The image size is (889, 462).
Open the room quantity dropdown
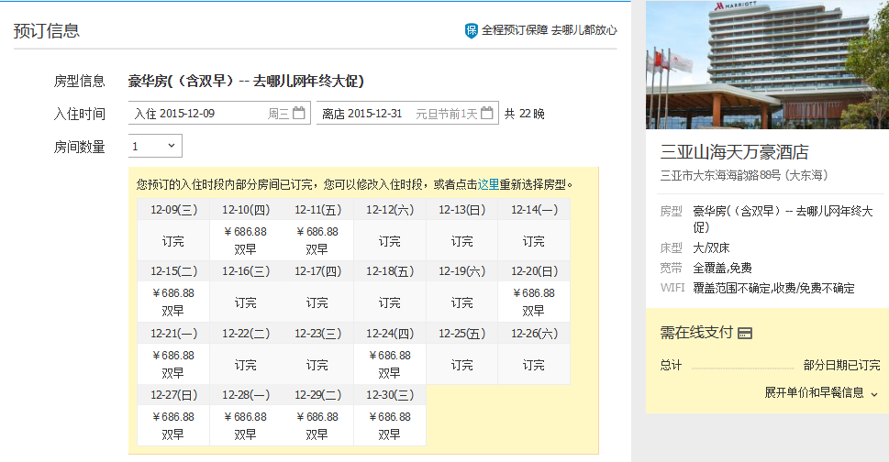(155, 146)
